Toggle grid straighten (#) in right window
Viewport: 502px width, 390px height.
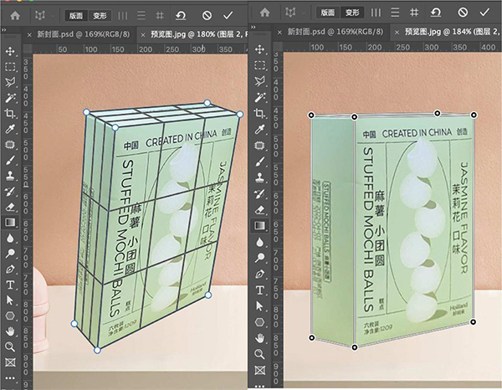(x=414, y=13)
